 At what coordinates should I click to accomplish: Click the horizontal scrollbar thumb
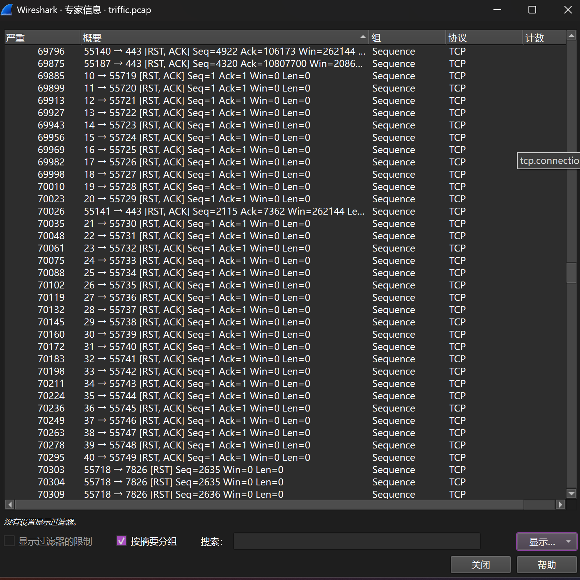(269, 504)
